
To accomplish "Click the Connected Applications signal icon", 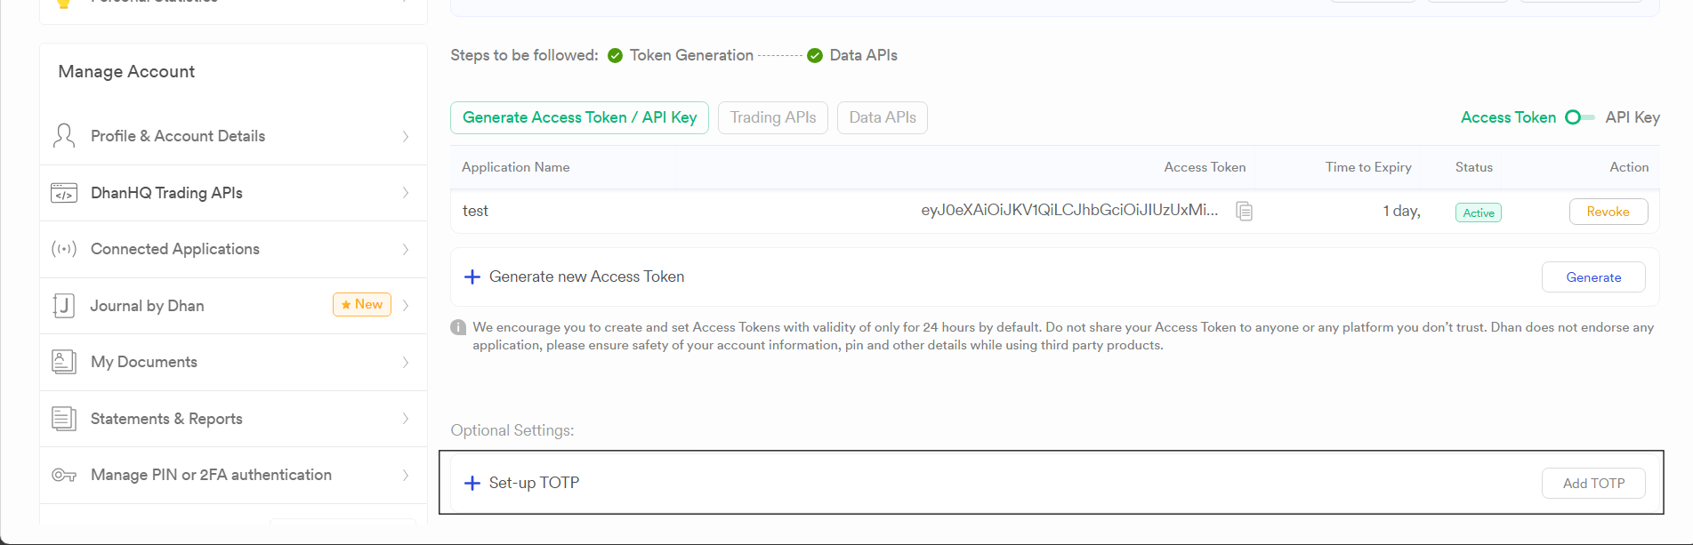I will point(64,249).
